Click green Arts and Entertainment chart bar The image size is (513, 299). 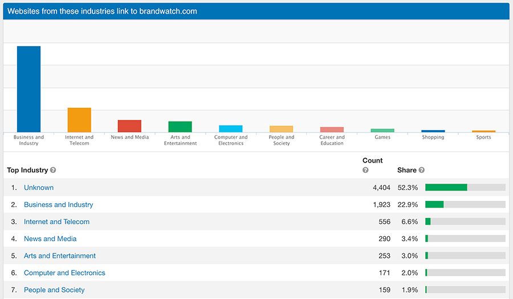180,127
